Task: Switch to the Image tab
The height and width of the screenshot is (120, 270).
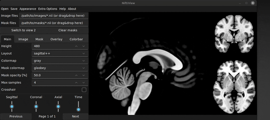Action: (x=23, y=39)
